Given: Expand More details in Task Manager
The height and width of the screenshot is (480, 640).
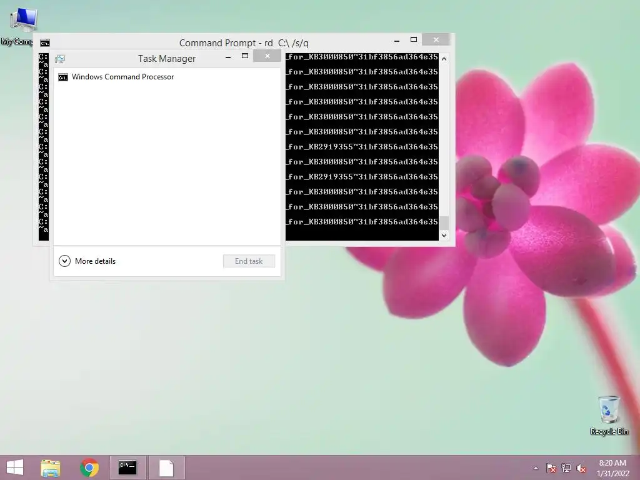Looking at the screenshot, I should (x=87, y=261).
